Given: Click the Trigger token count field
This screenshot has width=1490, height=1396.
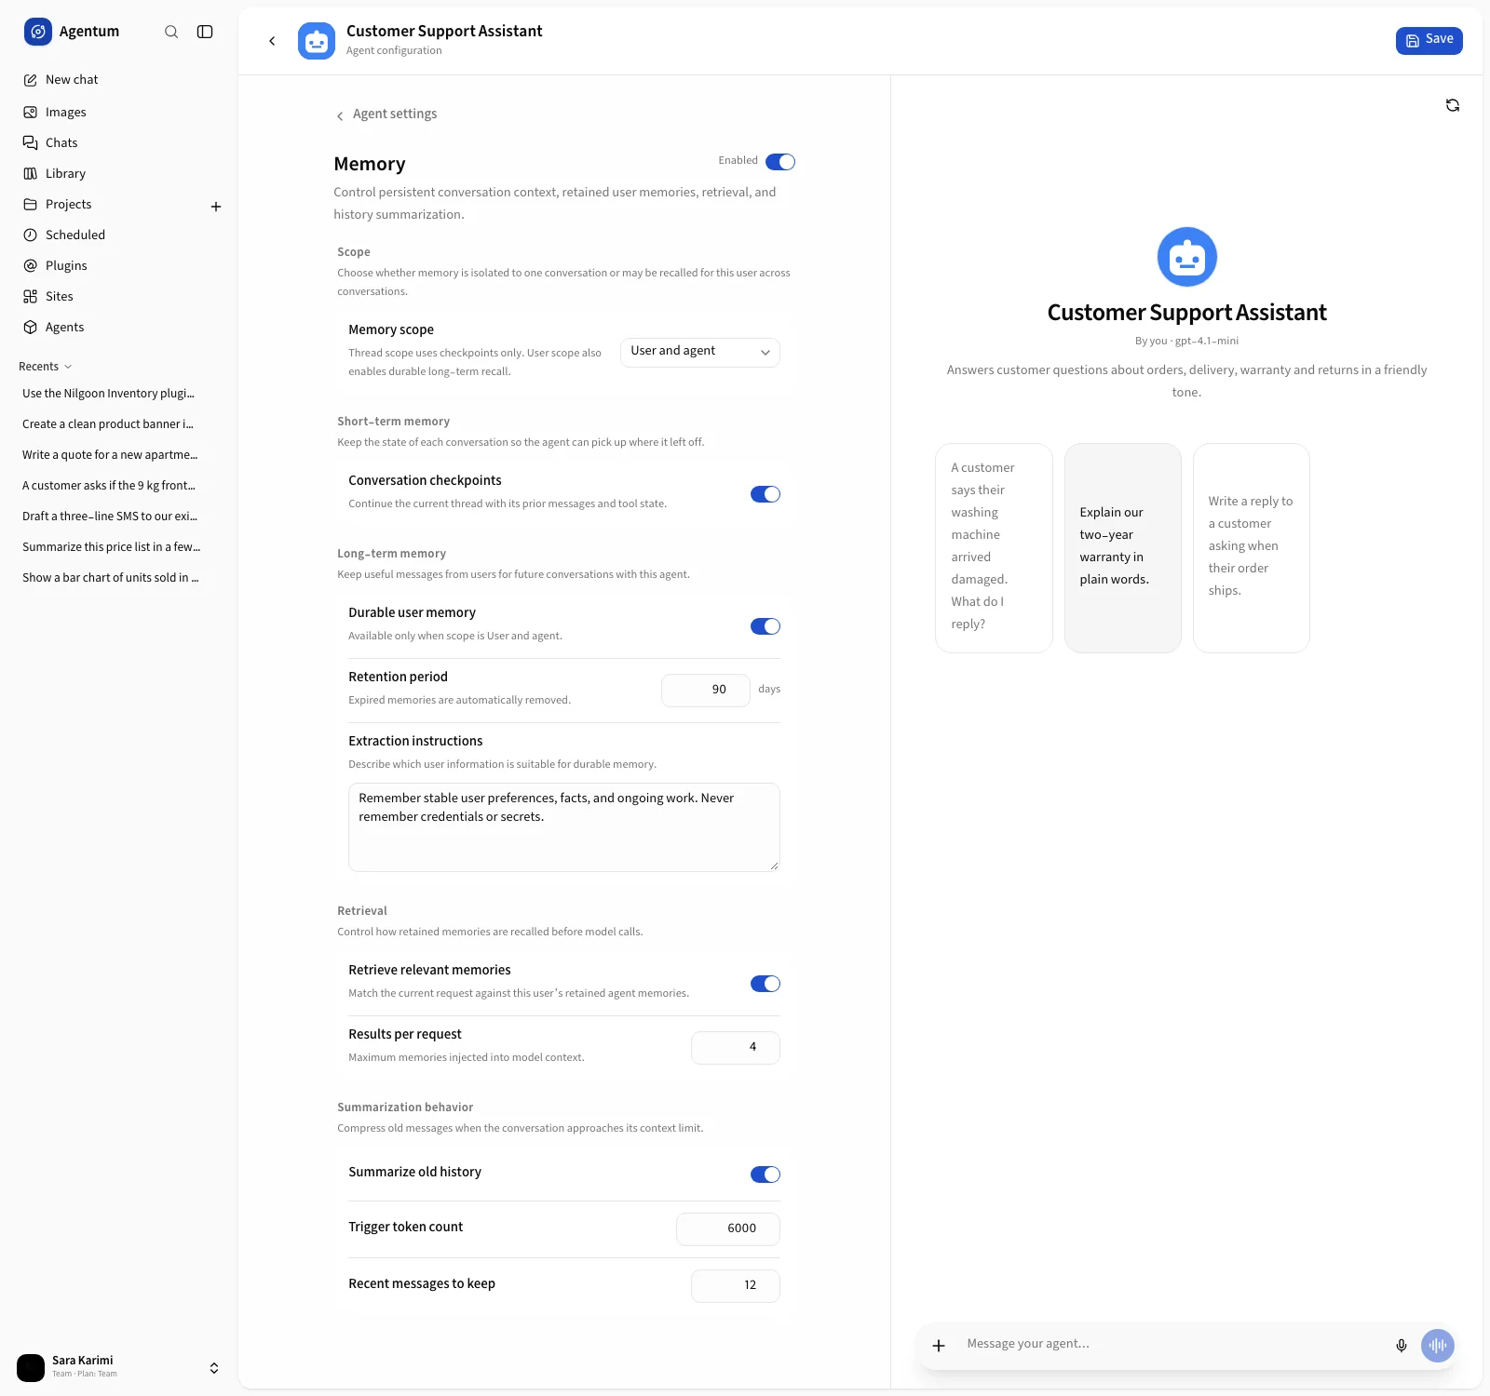Looking at the screenshot, I should click(x=728, y=1228).
